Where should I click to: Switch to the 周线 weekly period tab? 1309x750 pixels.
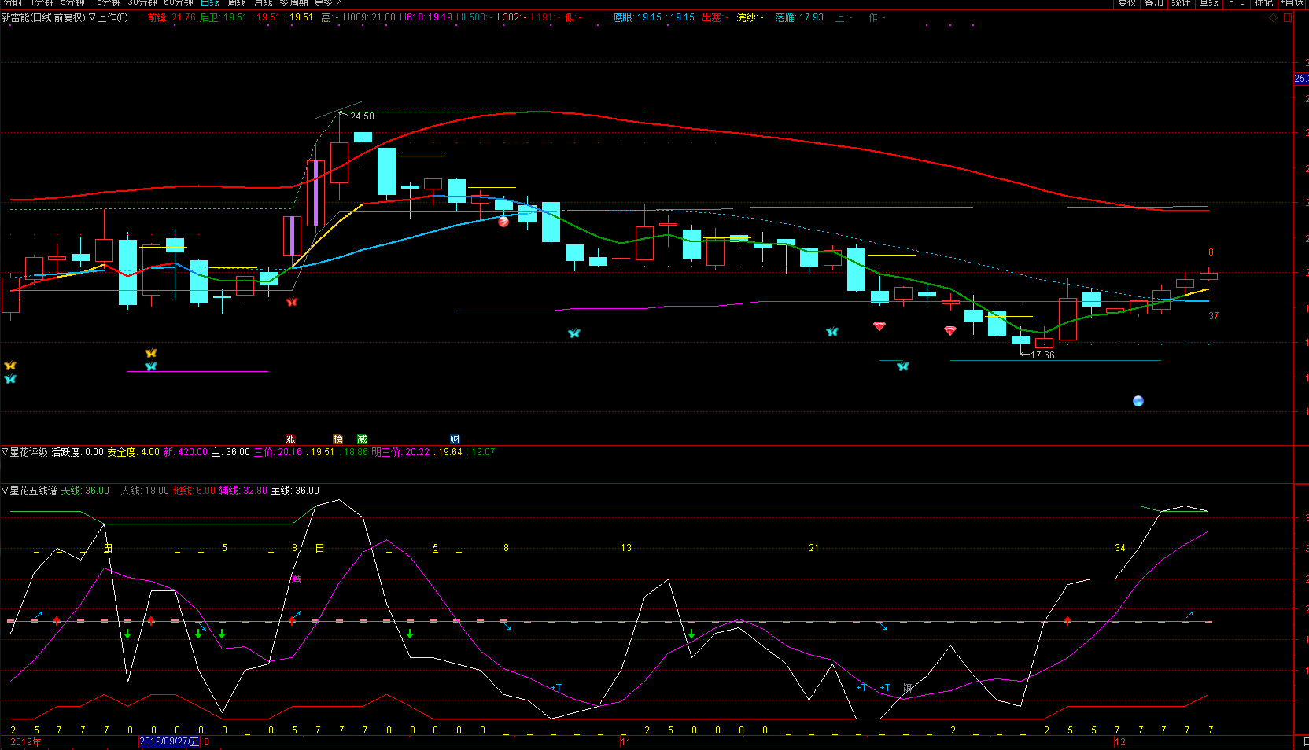(236, 3)
